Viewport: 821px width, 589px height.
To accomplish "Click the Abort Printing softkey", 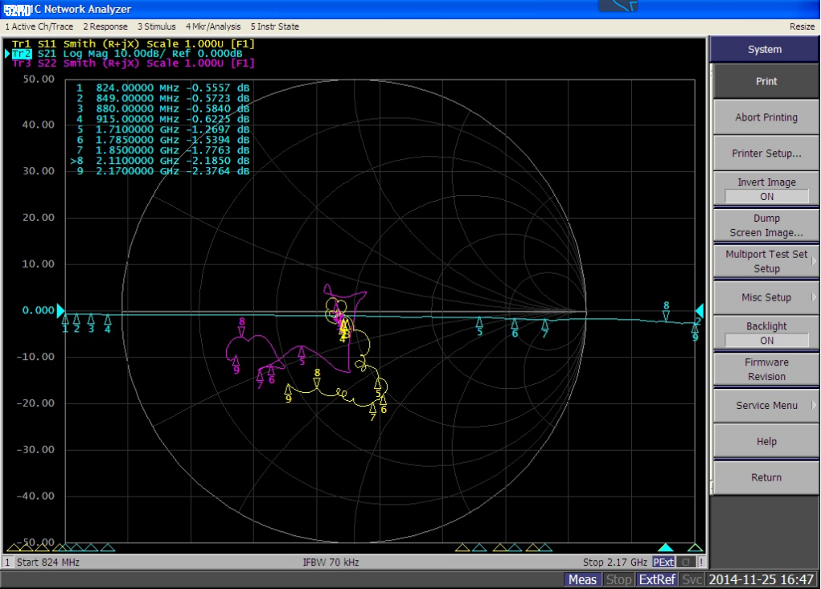I will click(x=766, y=117).
